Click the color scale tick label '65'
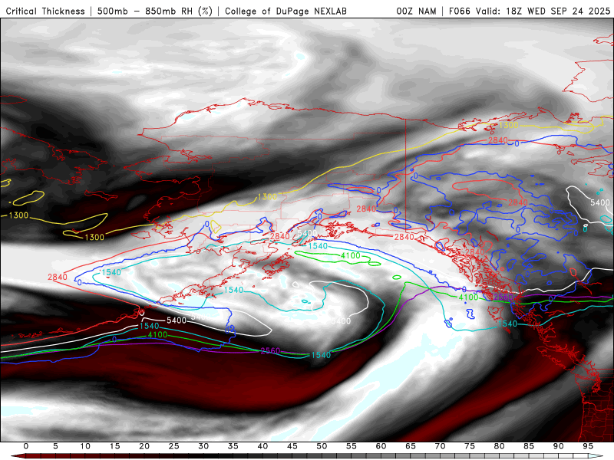Image resolution: width=614 pixels, height=460 pixels. (x=411, y=446)
